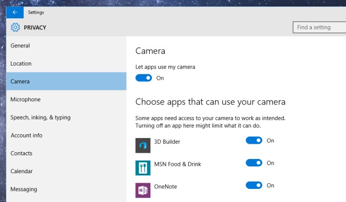Select the Camera section in sidebar
Viewport: 346px width, 202px height.
(x=66, y=81)
